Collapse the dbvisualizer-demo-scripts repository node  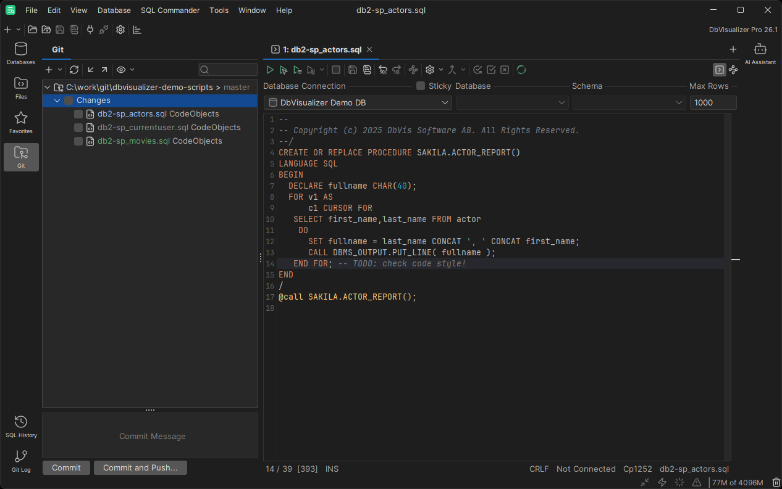tap(48, 88)
